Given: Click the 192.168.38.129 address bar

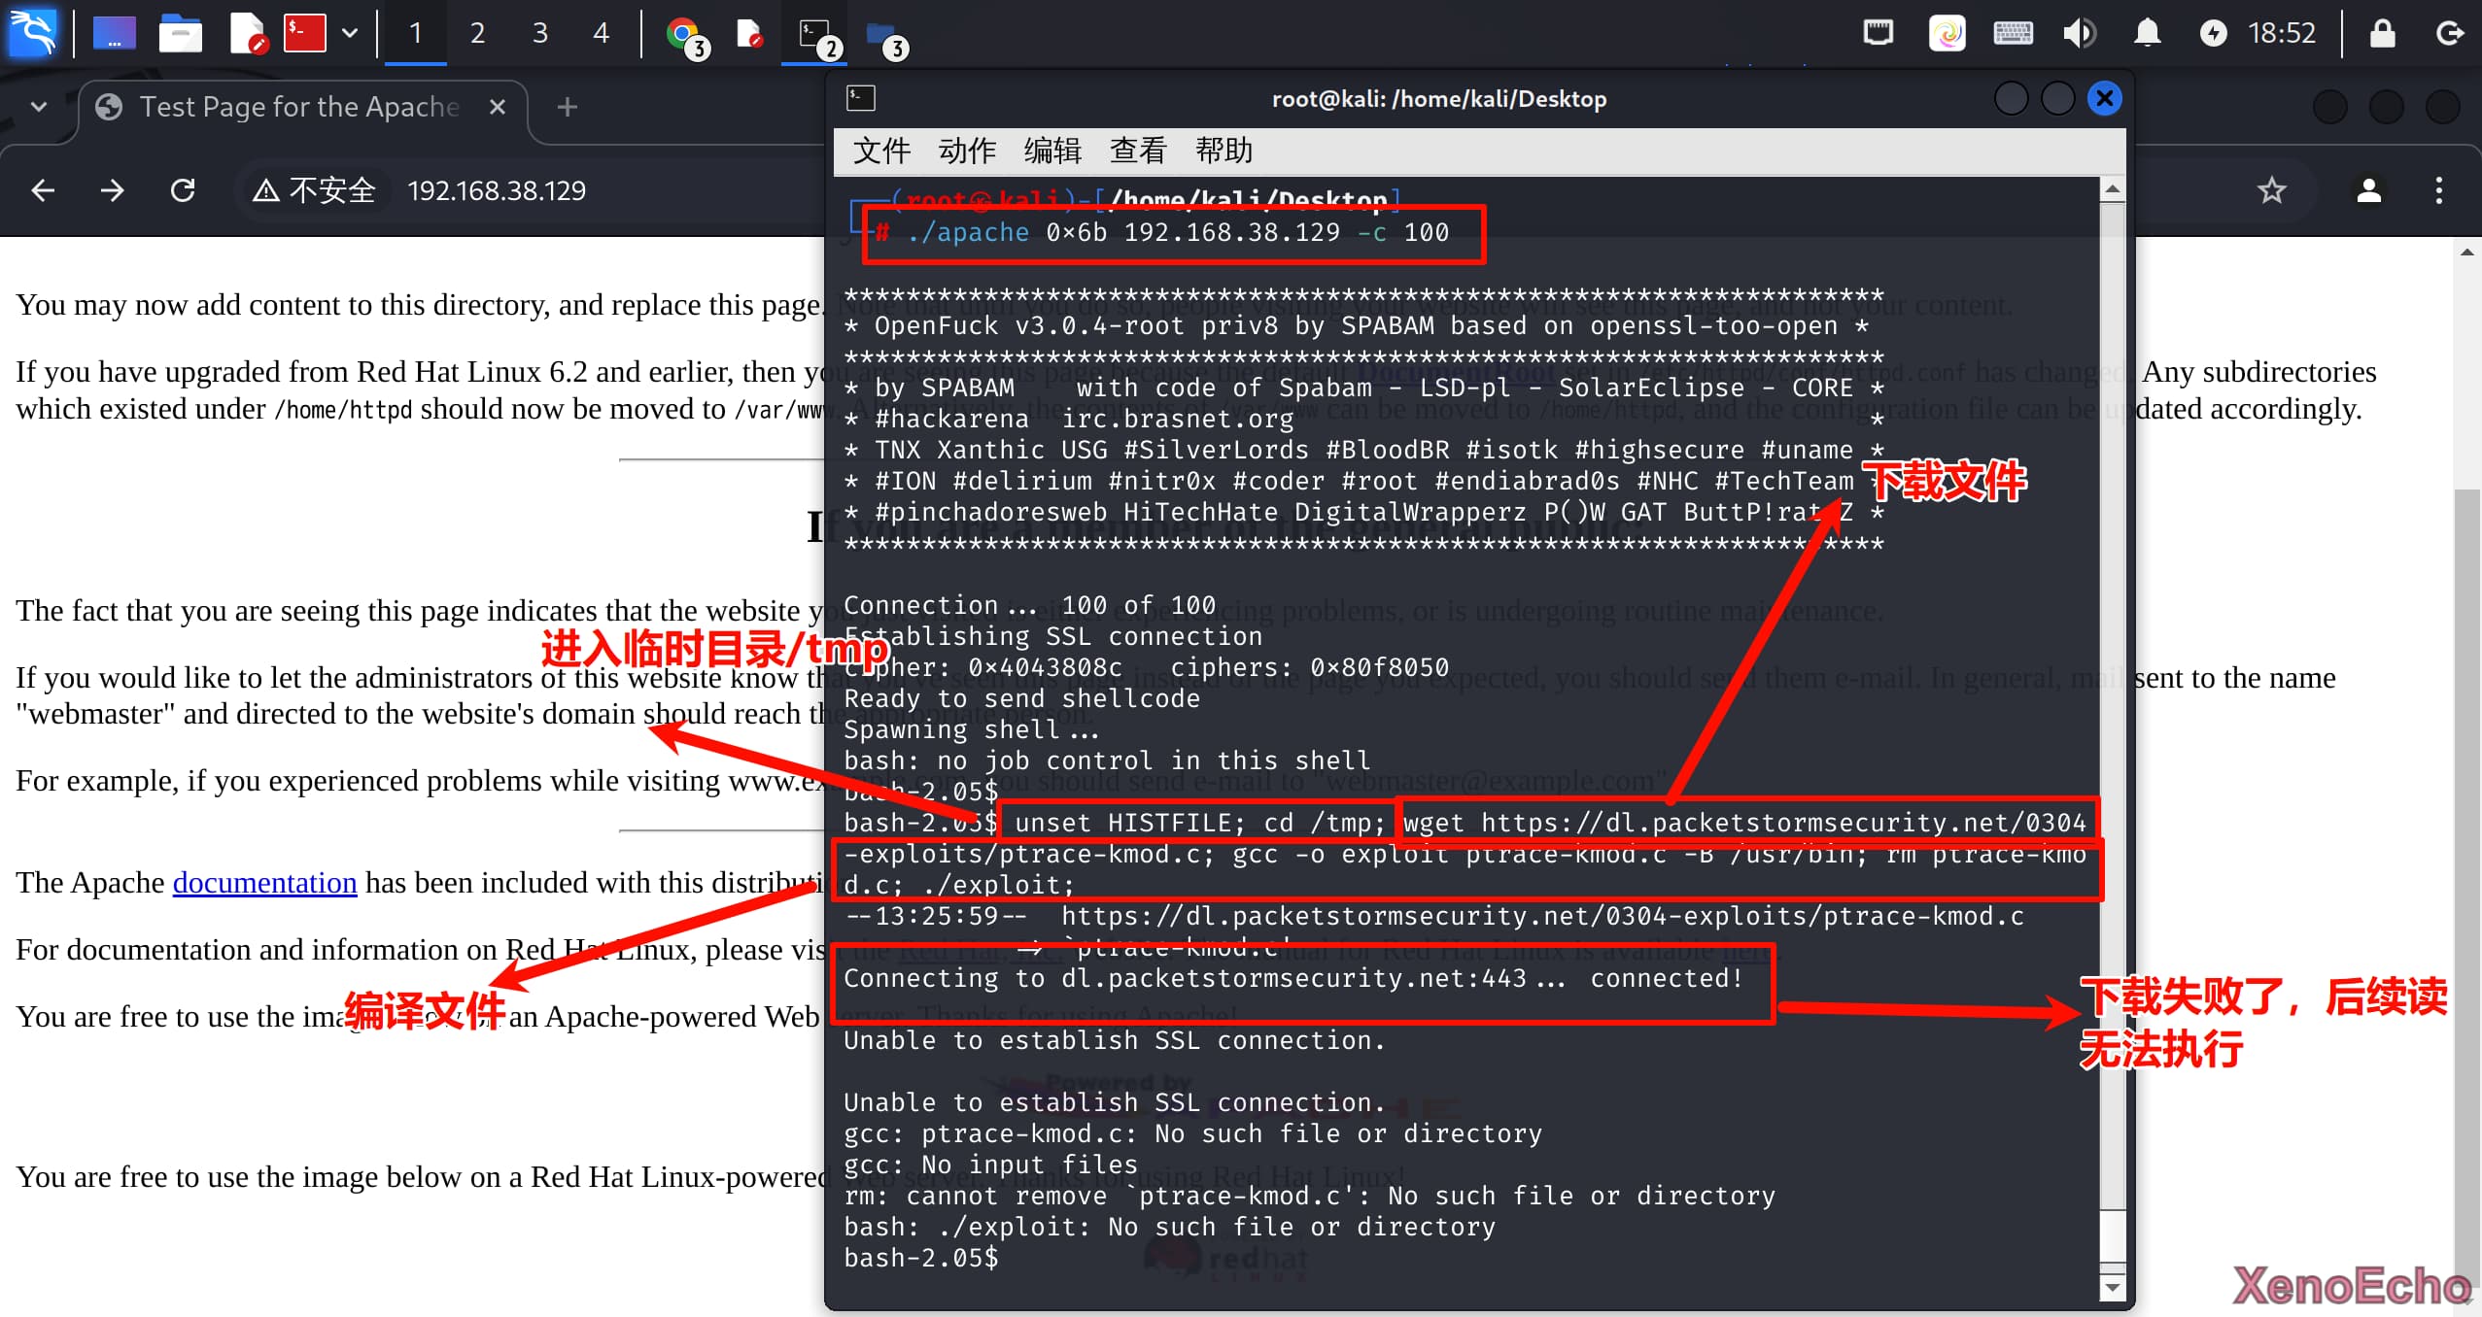Looking at the screenshot, I should point(497,190).
